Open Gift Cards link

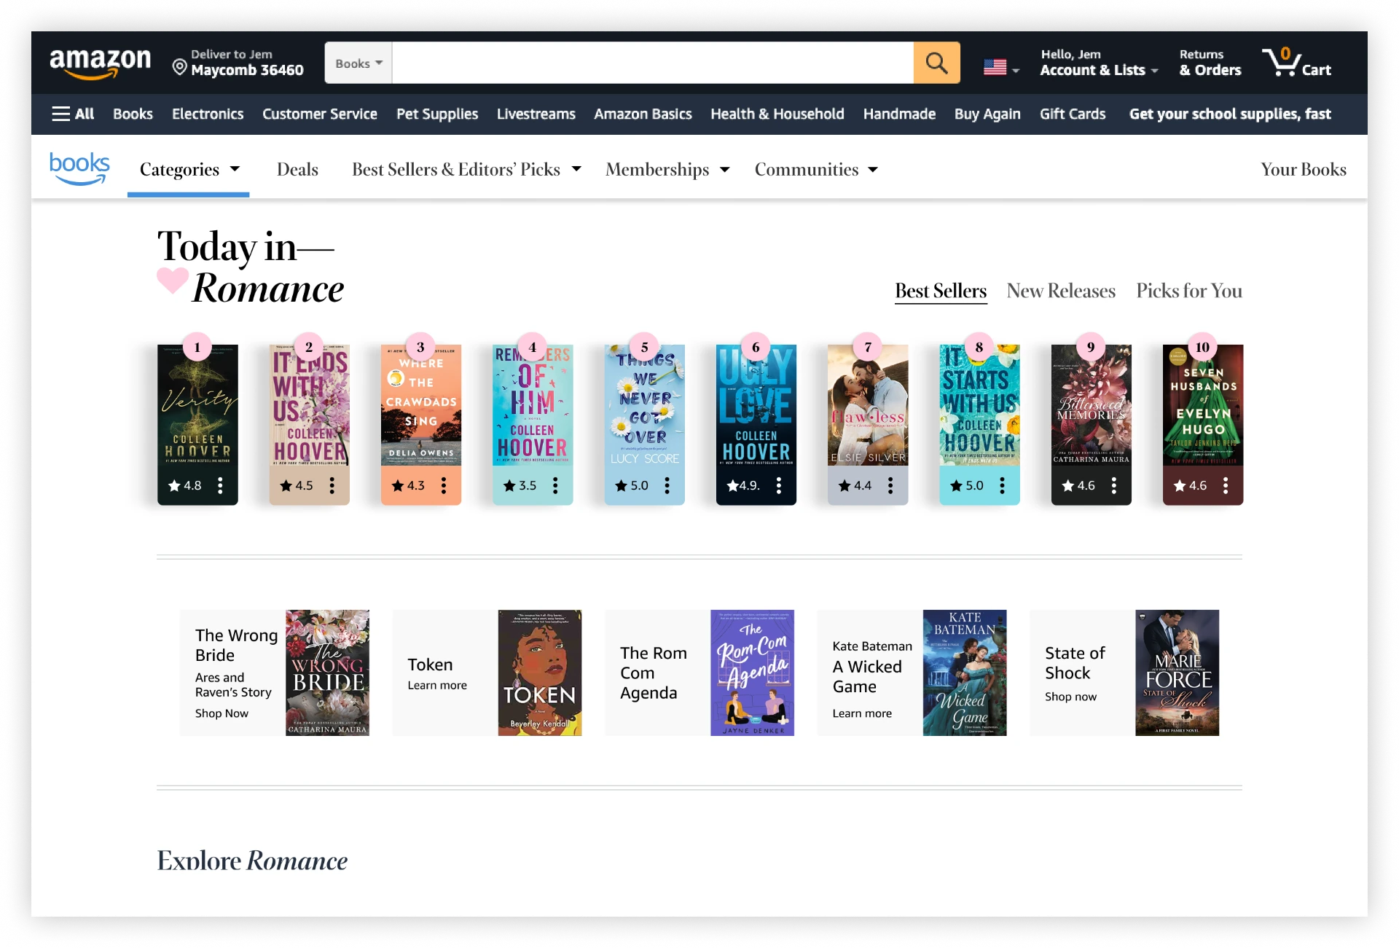pyautogui.click(x=1073, y=114)
